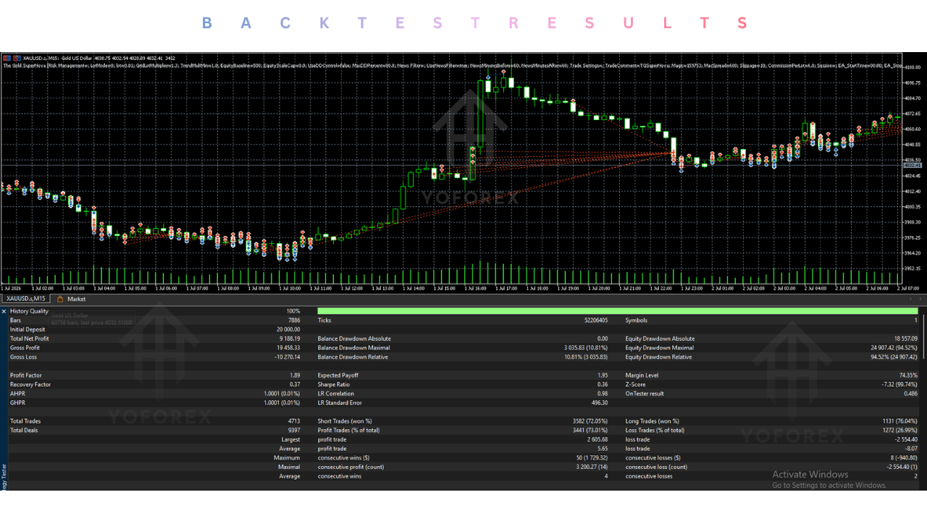Click the Market shopping bag icon
This screenshot has height=521, width=927.
coord(60,299)
